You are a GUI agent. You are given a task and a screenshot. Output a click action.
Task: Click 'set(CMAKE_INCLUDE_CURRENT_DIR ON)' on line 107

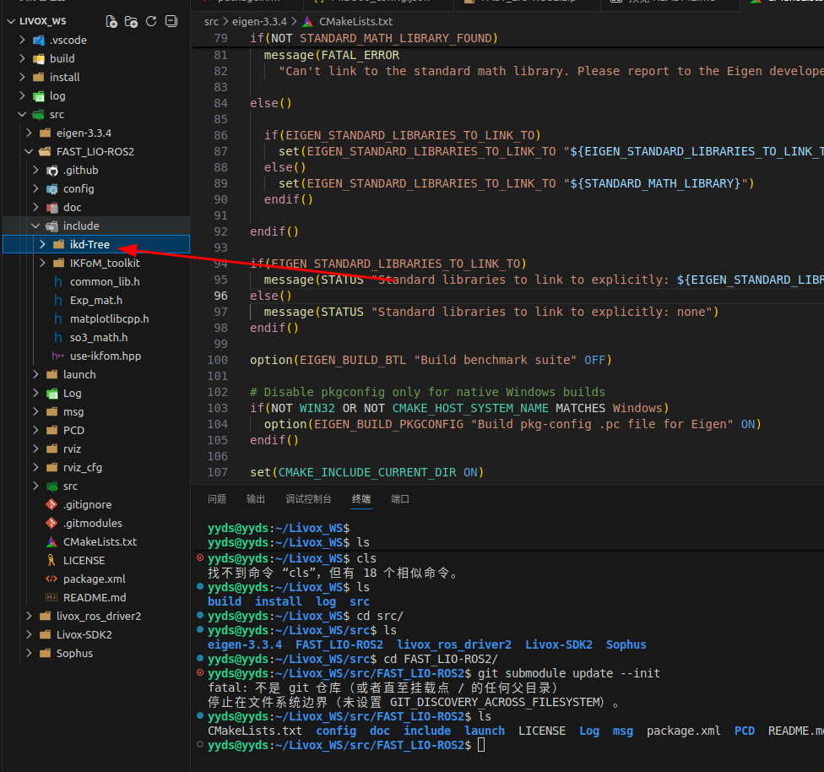[x=366, y=473]
